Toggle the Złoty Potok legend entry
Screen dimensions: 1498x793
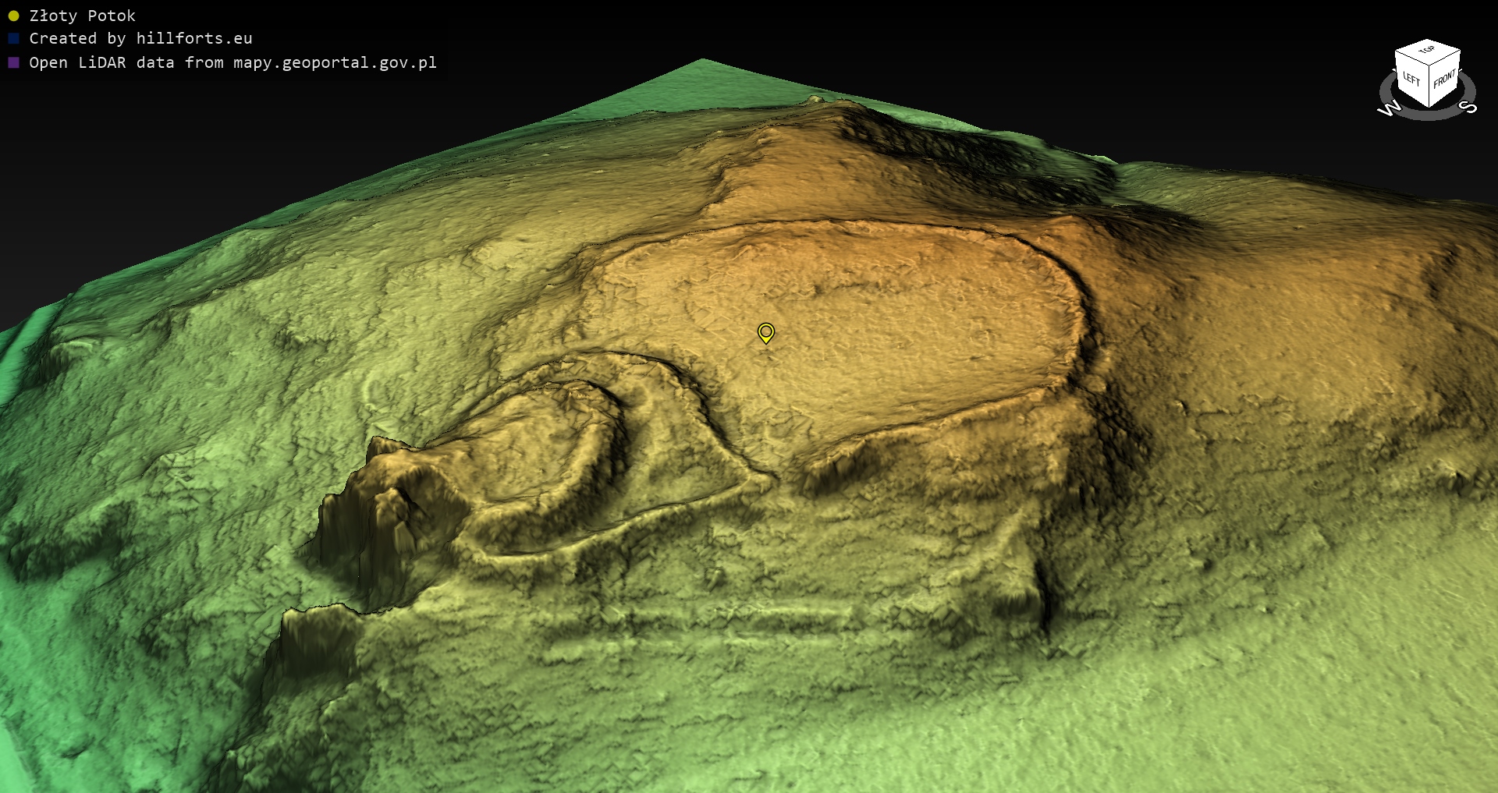point(82,16)
